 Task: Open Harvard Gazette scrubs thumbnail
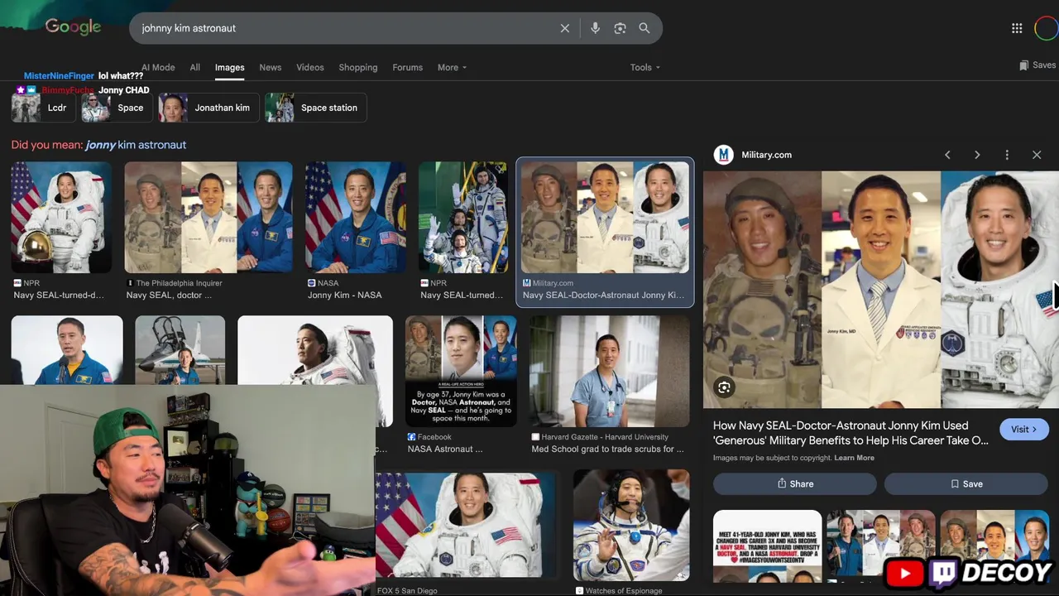609,372
